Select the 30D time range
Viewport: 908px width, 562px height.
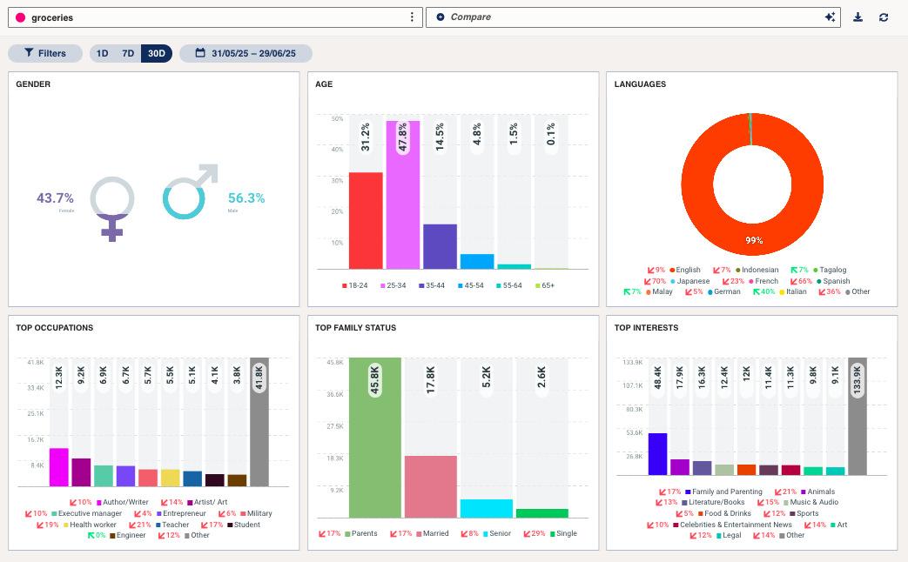[155, 53]
